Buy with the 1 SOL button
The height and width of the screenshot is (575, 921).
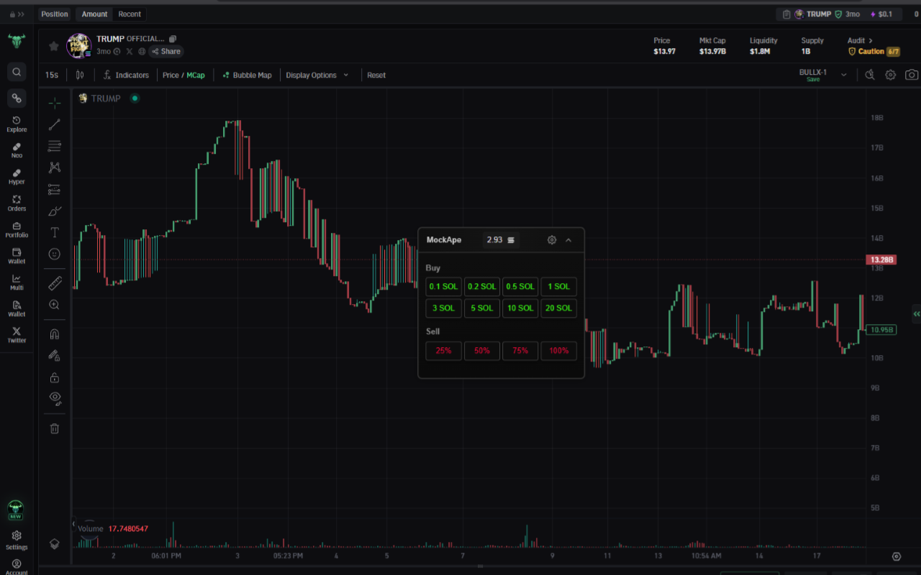point(558,286)
